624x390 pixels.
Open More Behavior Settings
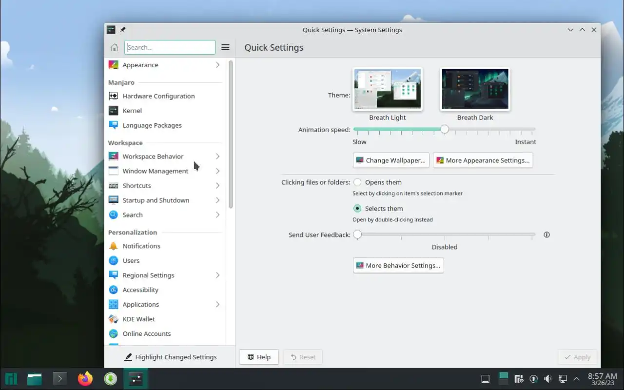click(x=398, y=266)
